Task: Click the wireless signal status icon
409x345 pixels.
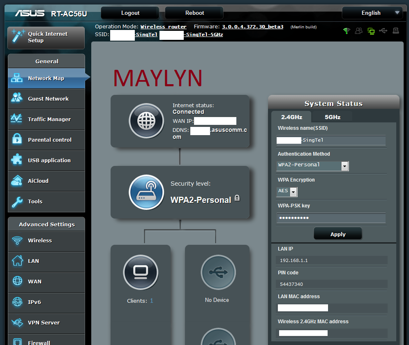Action: click(x=347, y=31)
